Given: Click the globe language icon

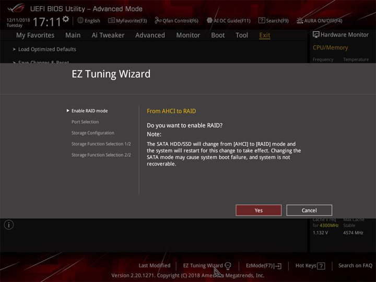Looking at the screenshot, I should tap(80, 20).
